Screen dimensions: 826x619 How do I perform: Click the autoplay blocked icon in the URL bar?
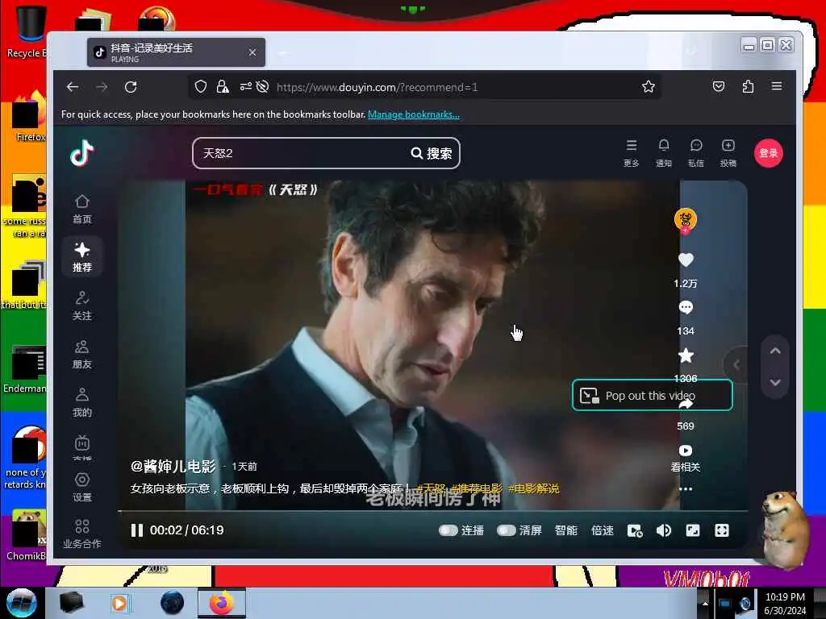coord(262,86)
